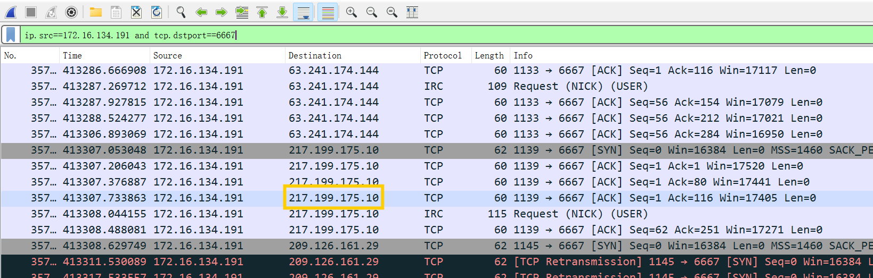This screenshot has width=873, height=278.
Task: Jump to the first packet
Action: (262, 12)
